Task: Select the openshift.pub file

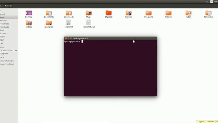Action: coord(89,23)
